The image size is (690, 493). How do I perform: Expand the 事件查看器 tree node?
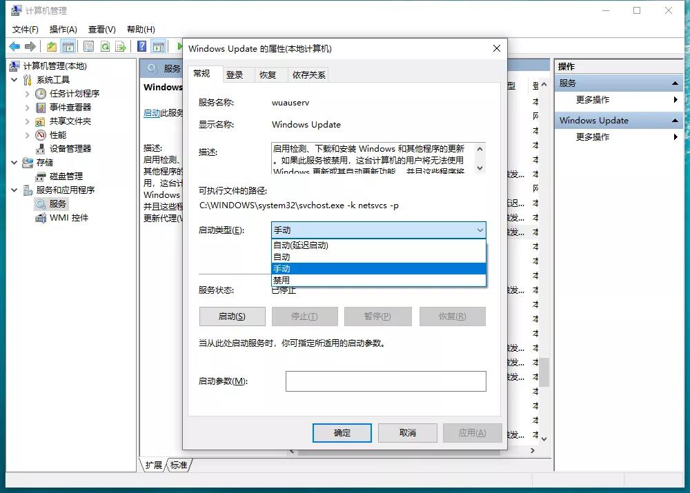27,108
